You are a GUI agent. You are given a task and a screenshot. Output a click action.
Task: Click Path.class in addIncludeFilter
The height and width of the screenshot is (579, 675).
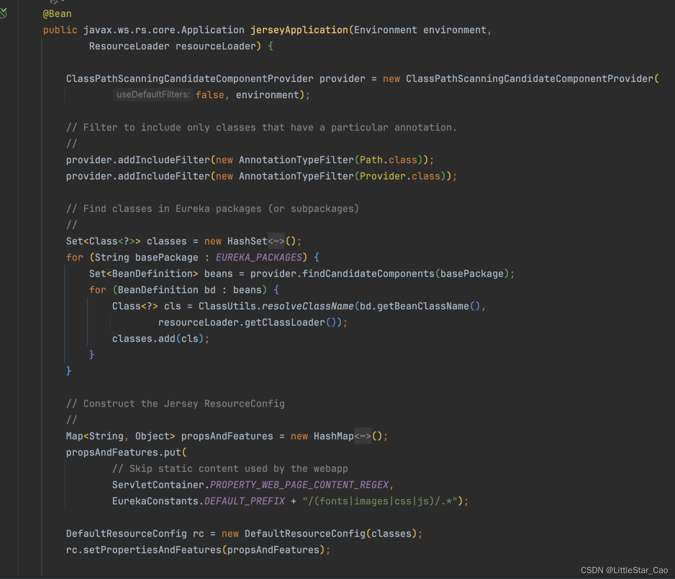pyautogui.click(x=389, y=160)
